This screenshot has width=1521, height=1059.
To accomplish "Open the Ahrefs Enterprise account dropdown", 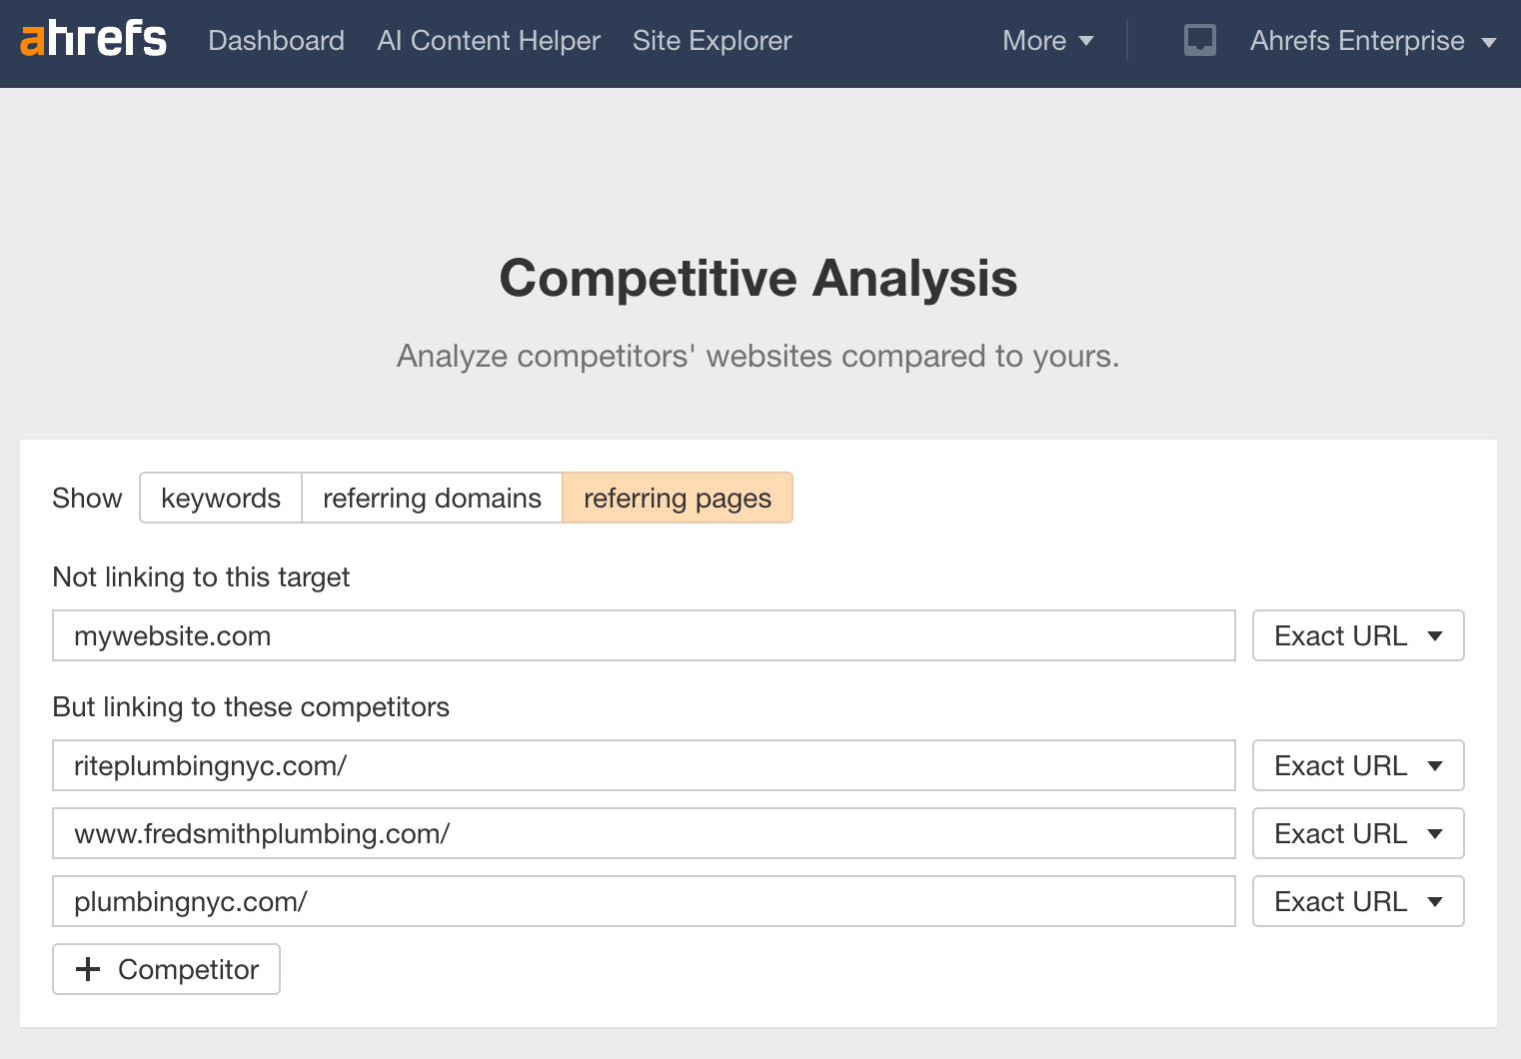I will point(1371,40).
